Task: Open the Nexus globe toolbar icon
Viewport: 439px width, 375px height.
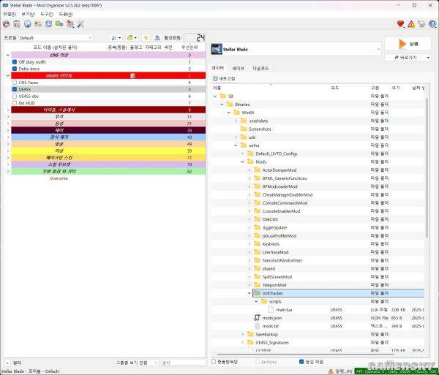Action: (28, 24)
